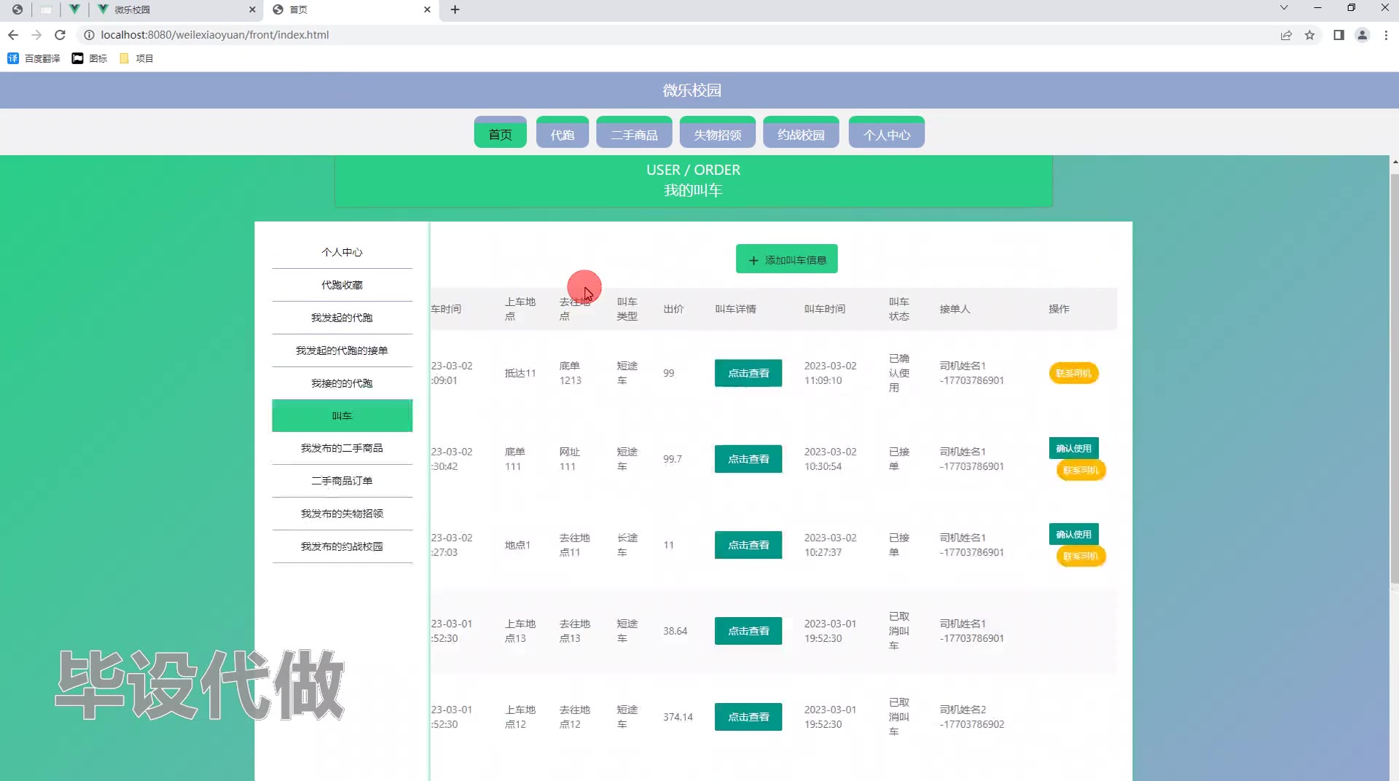Viewport: 1399px width, 781px height.
Task: Open 我发起的代跑的接单 in the sidebar
Action: tap(342, 350)
